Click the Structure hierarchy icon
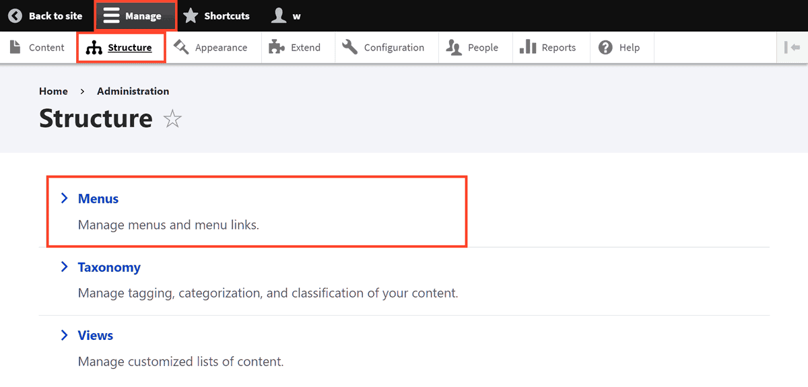 94,48
